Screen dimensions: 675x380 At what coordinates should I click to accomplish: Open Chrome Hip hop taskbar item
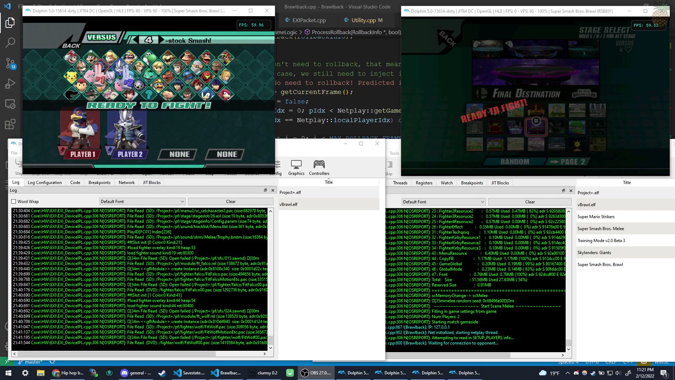coord(68,373)
